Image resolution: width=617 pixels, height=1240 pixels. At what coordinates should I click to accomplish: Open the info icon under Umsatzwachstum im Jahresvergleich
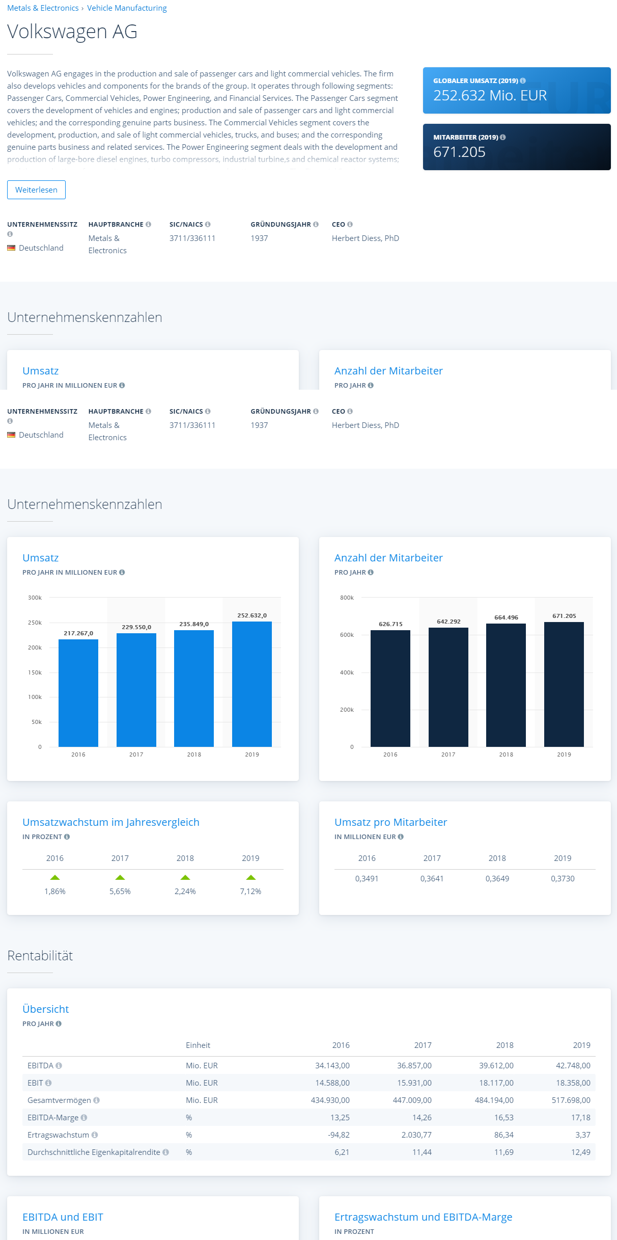pos(67,837)
